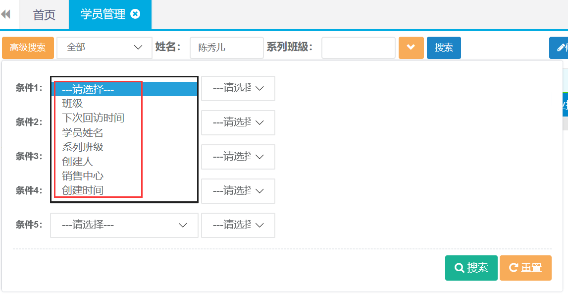Click the 高级搜索 button
This screenshot has width=568, height=296.
tap(28, 48)
